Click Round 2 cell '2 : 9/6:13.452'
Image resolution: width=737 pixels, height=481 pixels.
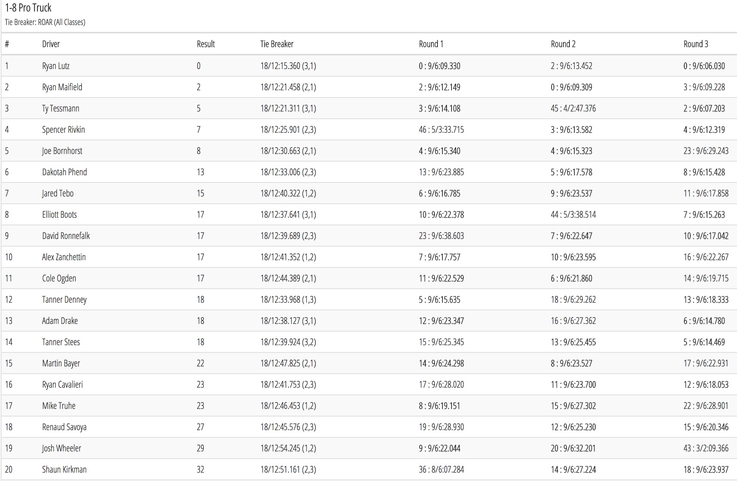pyautogui.click(x=571, y=66)
